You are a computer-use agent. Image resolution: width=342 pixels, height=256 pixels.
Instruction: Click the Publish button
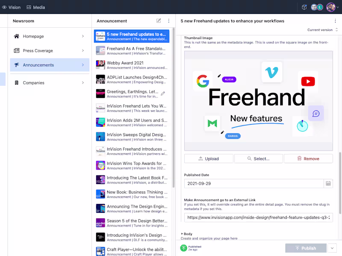coord(306,248)
